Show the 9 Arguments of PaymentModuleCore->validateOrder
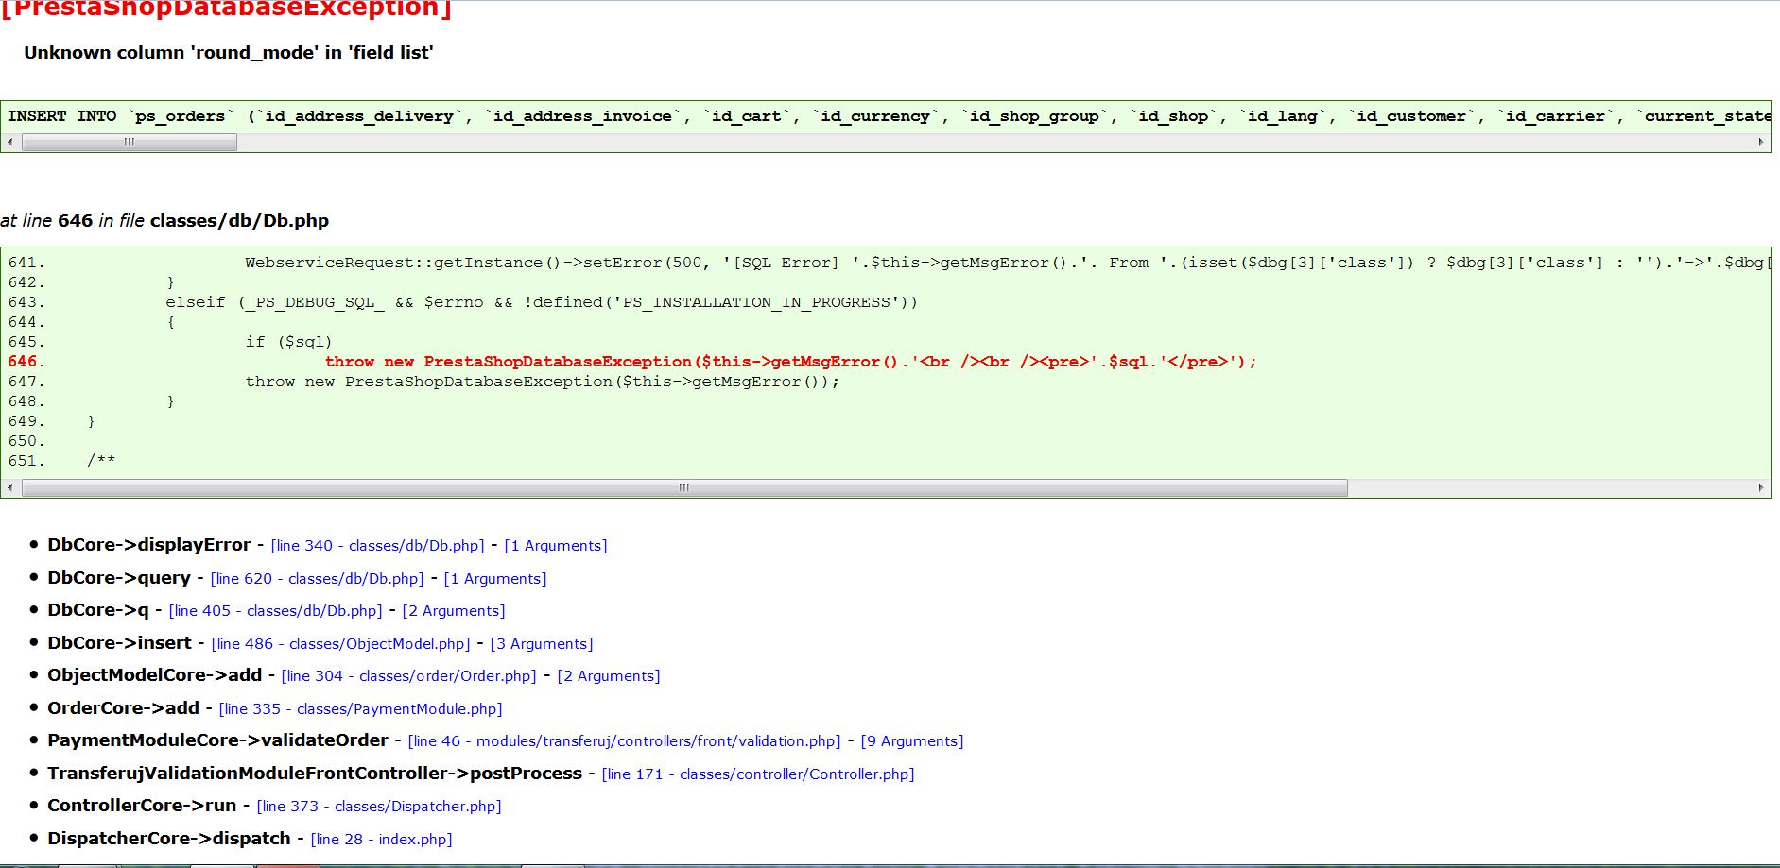The image size is (1780, 868). 912,741
